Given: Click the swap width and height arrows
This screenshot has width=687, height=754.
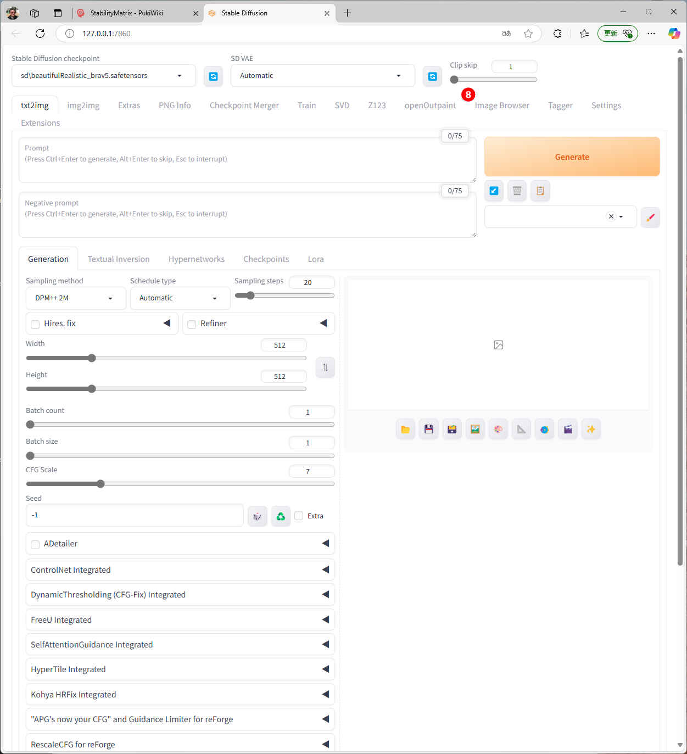Looking at the screenshot, I should [325, 367].
